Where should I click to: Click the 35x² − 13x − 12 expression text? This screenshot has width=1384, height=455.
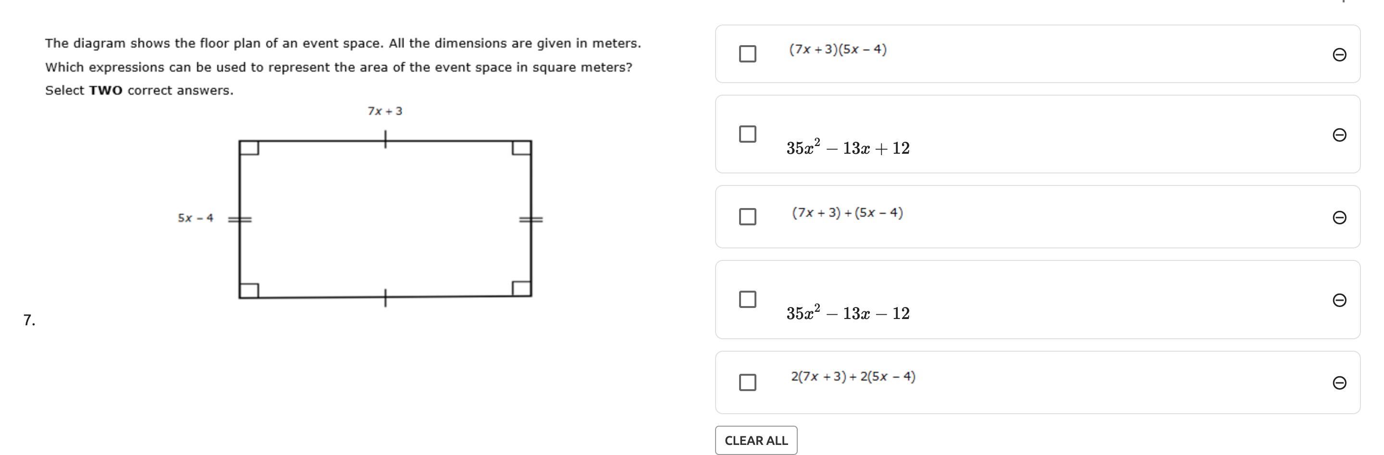tap(848, 313)
